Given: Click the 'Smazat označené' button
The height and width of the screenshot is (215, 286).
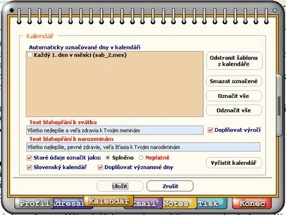Looking at the screenshot, I should tap(234, 81).
